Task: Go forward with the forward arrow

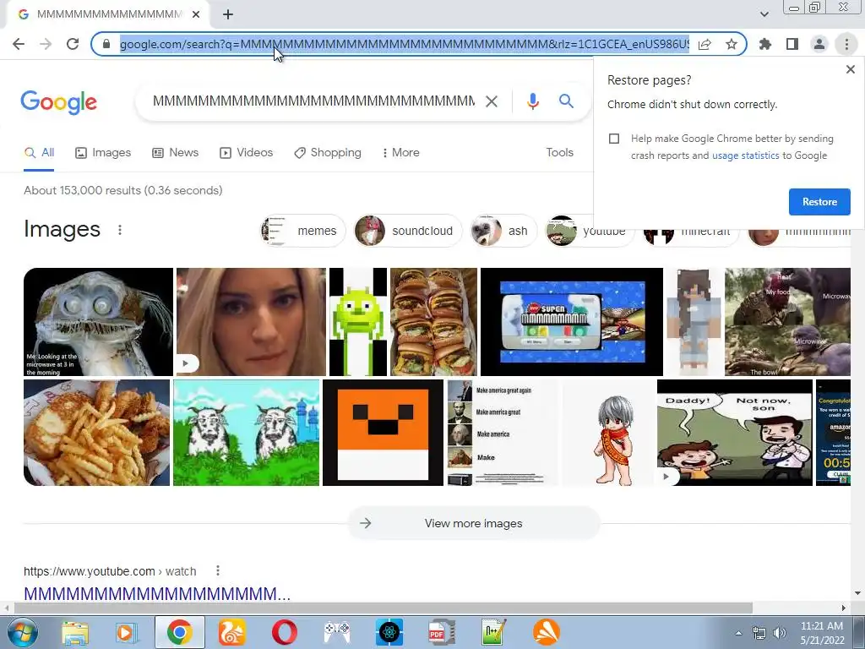Action: point(46,44)
